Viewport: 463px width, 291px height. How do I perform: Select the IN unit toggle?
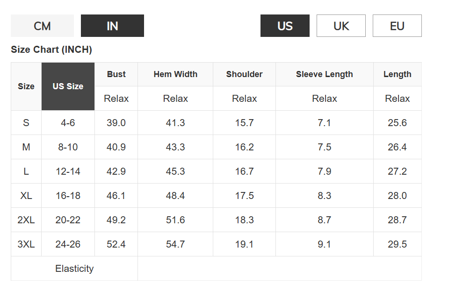[x=112, y=26]
